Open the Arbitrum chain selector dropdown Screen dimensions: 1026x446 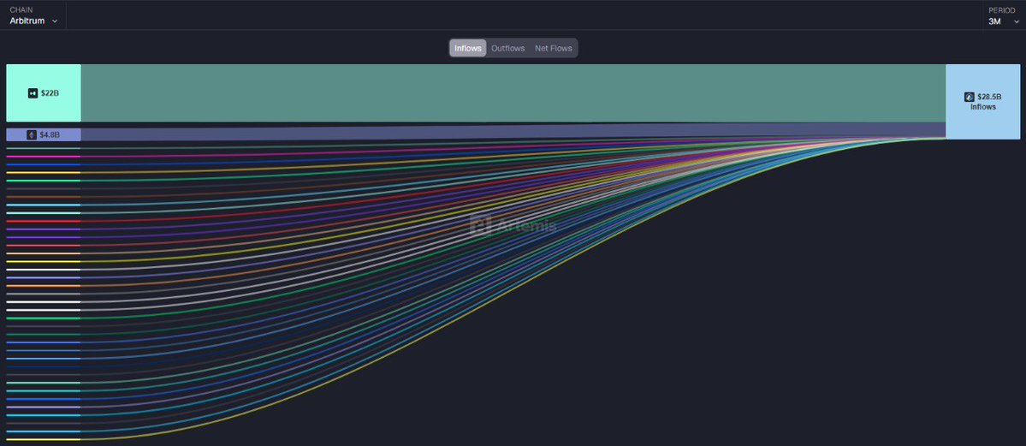click(x=34, y=21)
